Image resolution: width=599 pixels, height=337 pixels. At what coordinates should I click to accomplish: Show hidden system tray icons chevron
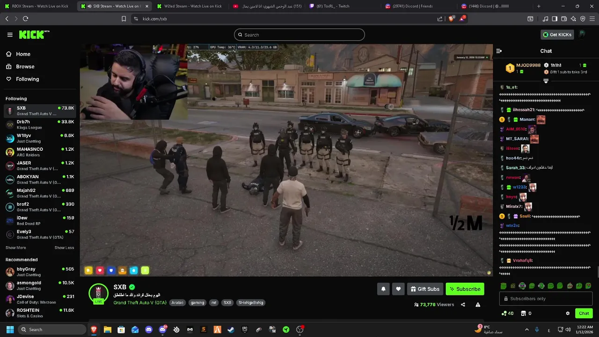click(526, 330)
